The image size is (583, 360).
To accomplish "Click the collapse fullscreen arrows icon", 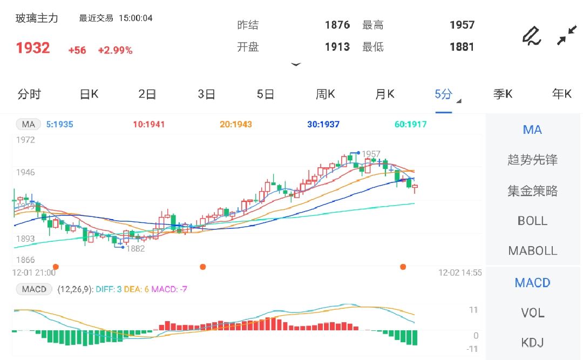I will coord(566,36).
